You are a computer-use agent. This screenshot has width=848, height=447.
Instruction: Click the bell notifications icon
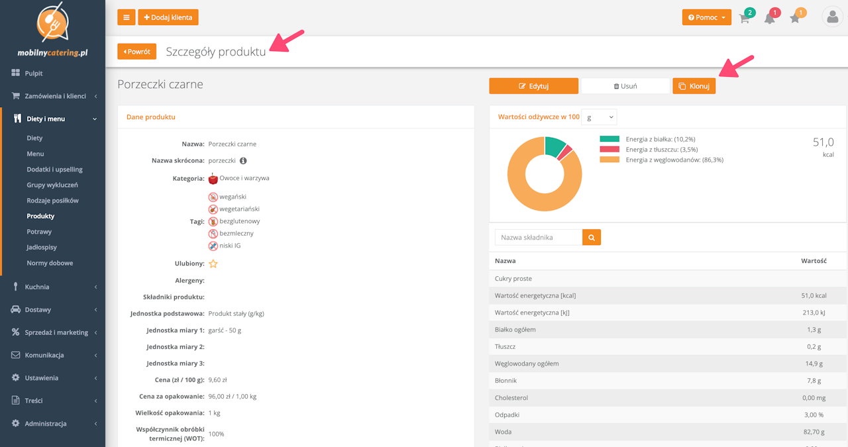click(x=769, y=19)
